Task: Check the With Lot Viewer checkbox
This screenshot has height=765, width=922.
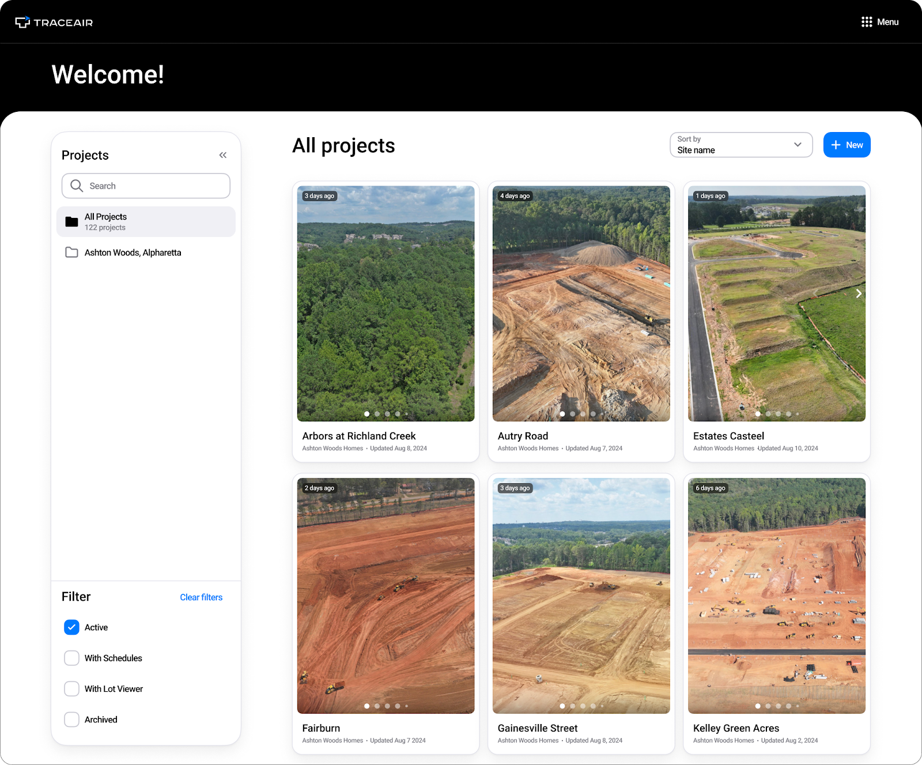Action: [x=71, y=689]
